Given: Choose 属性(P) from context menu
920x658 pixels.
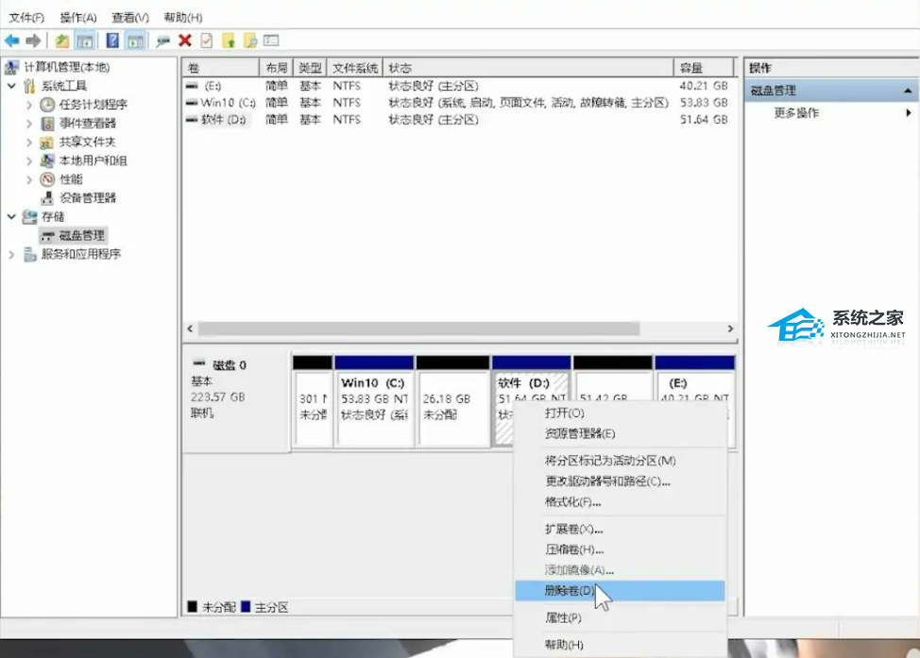Looking at the screenshot, I should (x=621, y=617).
